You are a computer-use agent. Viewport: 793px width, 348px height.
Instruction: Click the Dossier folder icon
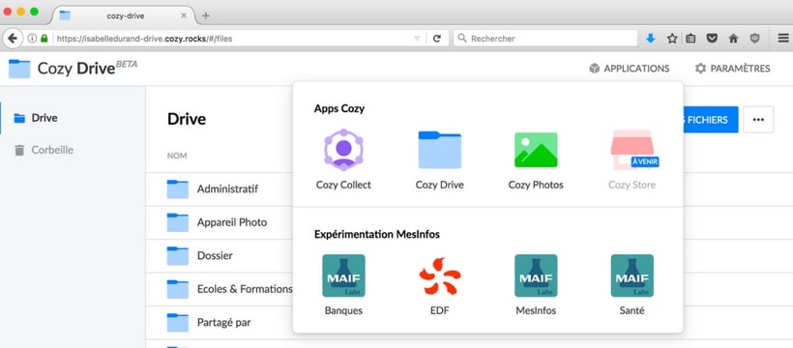click(x=178, y=255)
